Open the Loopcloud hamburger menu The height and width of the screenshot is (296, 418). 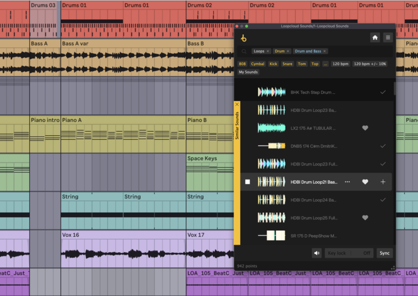[x=388, y=38]
